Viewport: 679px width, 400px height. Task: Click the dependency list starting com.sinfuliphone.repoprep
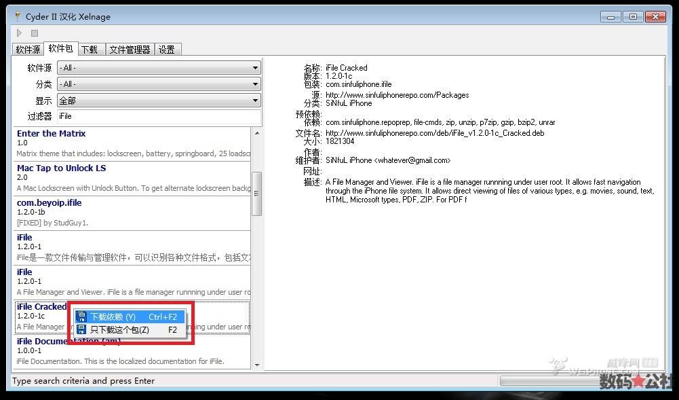point(440,122)
